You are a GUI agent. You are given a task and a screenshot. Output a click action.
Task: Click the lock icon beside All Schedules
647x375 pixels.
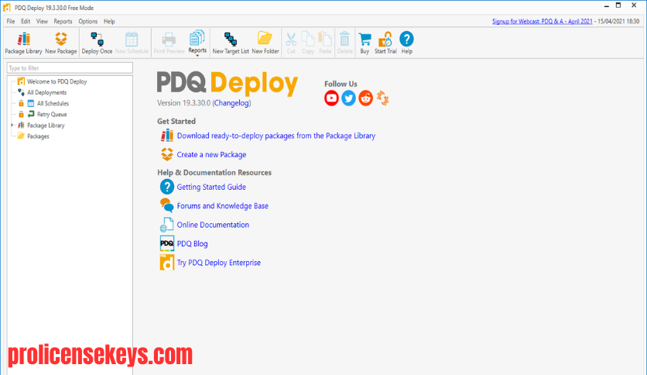21,103
